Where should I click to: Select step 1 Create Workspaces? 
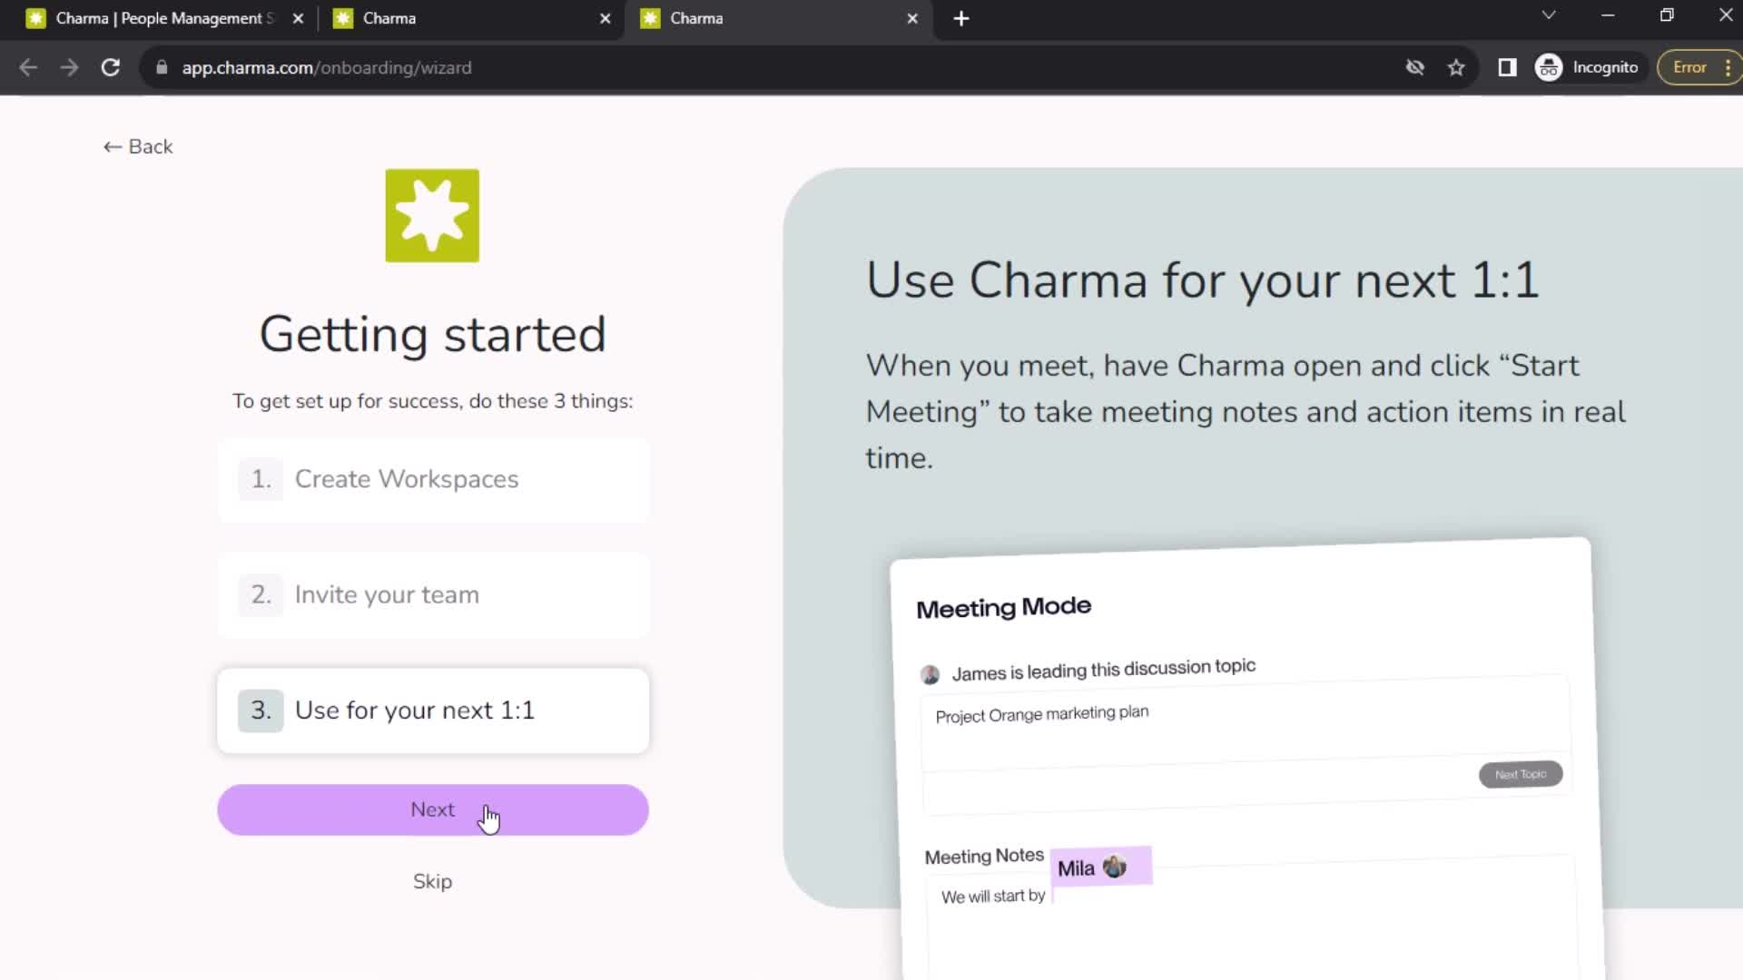pos(433,479)
